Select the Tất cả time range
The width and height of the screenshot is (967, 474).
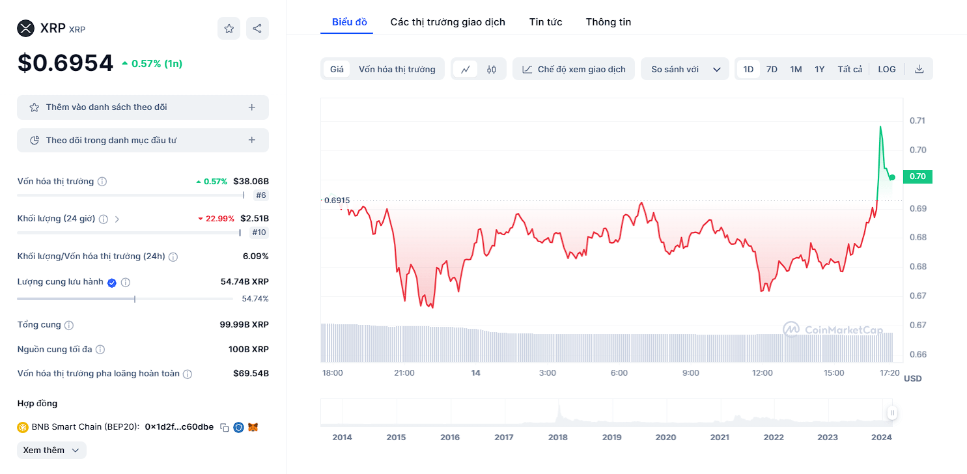tap(850, 69)
